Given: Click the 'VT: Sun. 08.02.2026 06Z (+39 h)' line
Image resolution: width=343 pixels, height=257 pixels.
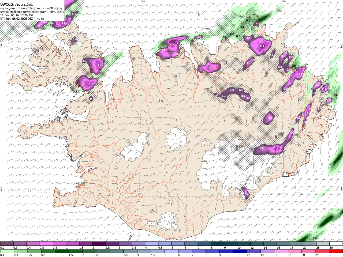Looking at the screenshot, I should (22, 19).
